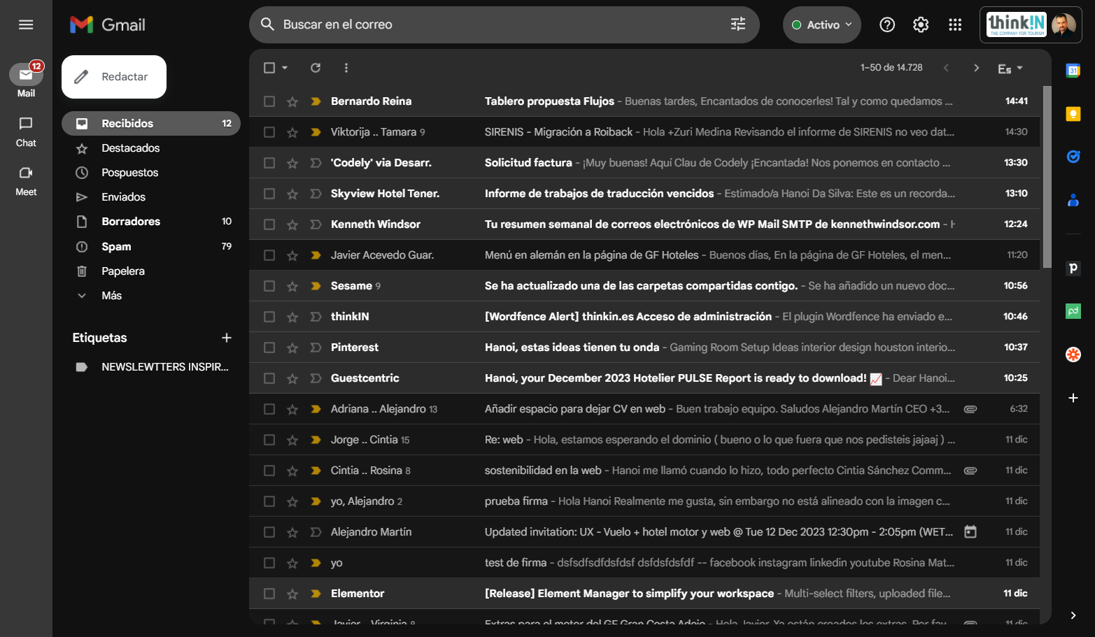The width and height of the screenshot is (1095, 637).
Task: Select the Bernardo Reina email checkbox
Action: coord(269,101)
